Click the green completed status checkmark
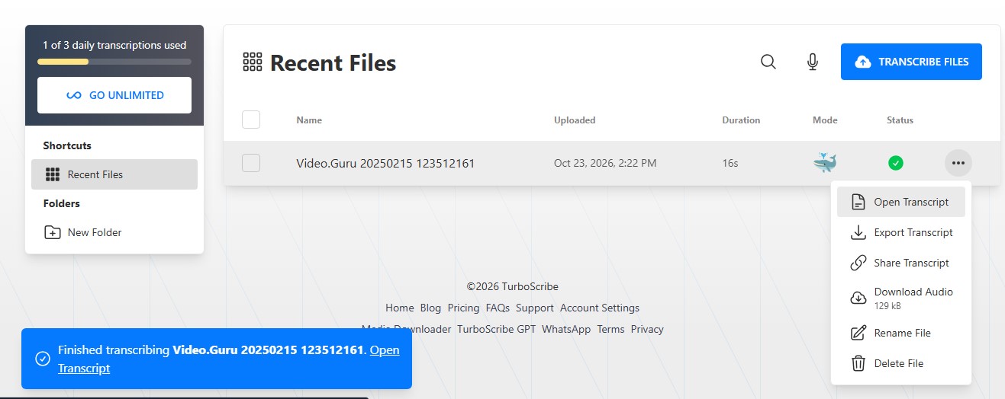 click(x=896, y=162)
